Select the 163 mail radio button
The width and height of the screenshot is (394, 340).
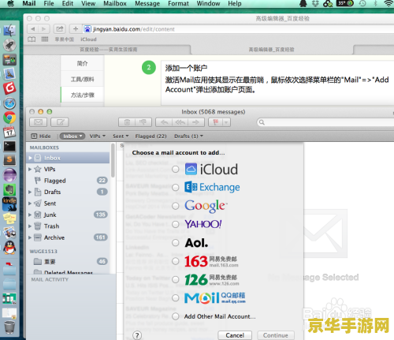pyautogui.click(x=176, y=261)
